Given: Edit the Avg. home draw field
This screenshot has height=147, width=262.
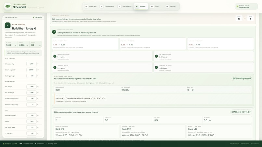Looking at the screenshot, I should point(32,127).
